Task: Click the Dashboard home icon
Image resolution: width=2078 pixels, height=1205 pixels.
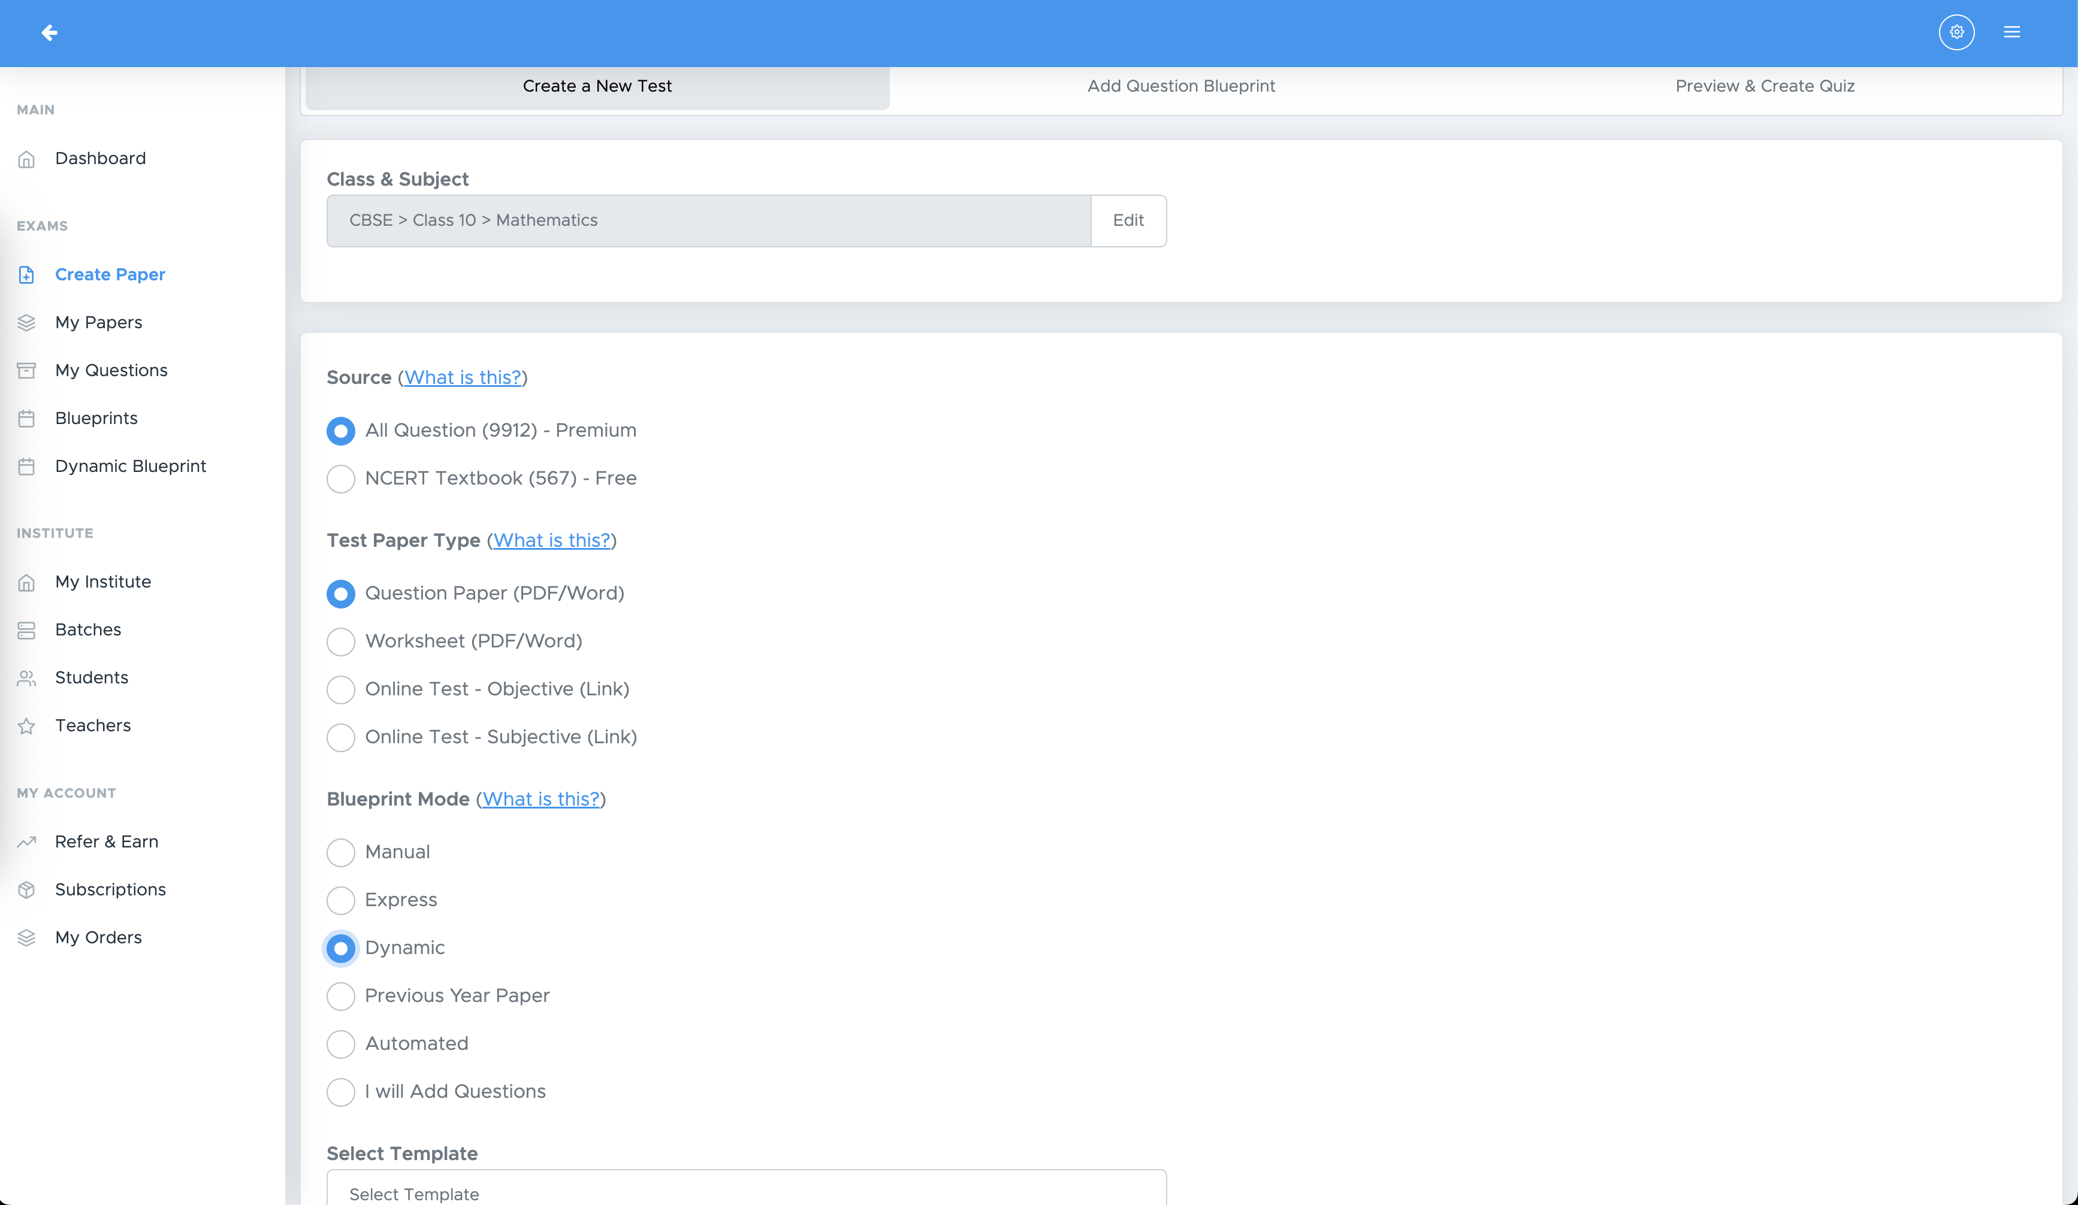Action: (x=26, y=159)
